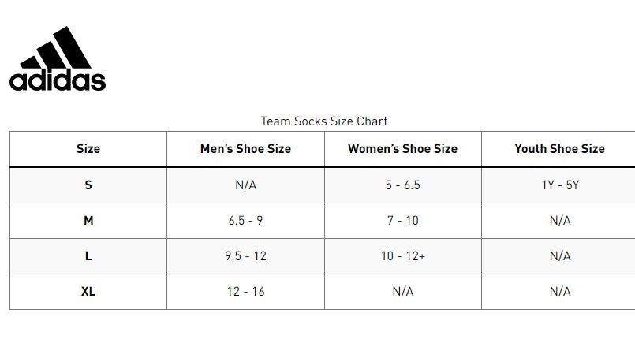Select the Women's Shoe Size header

click(402, 148)
